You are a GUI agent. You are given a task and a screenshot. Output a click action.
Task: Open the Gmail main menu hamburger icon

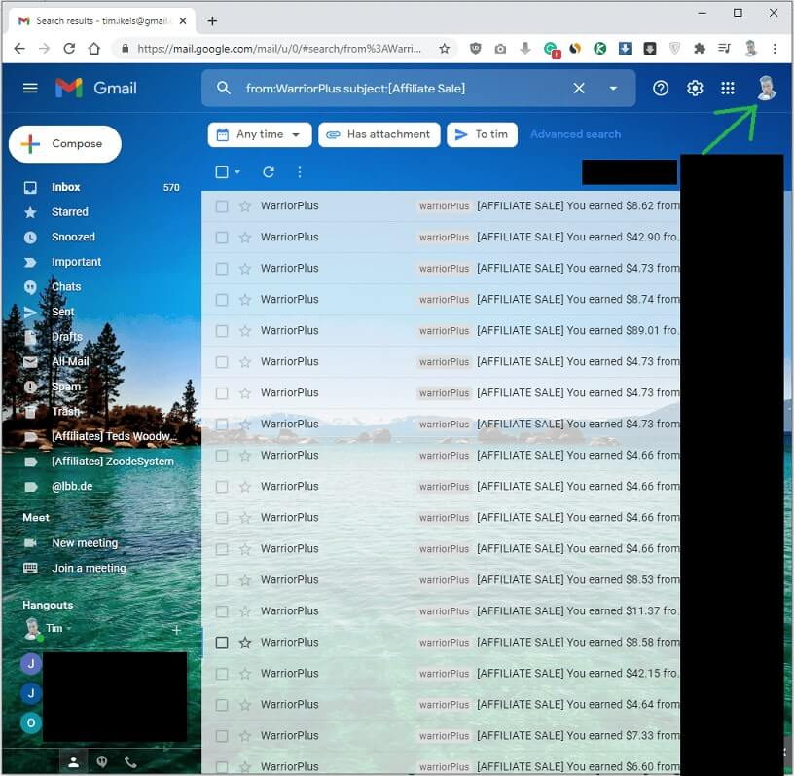click(30, 89)
